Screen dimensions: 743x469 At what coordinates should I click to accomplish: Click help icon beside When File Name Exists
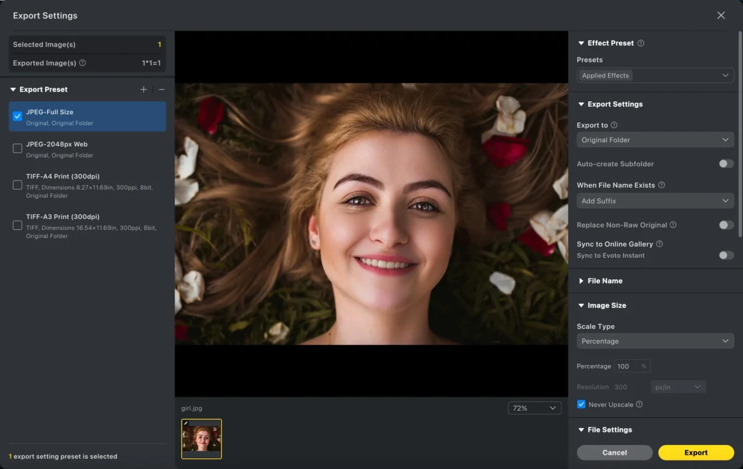(661, 185)
